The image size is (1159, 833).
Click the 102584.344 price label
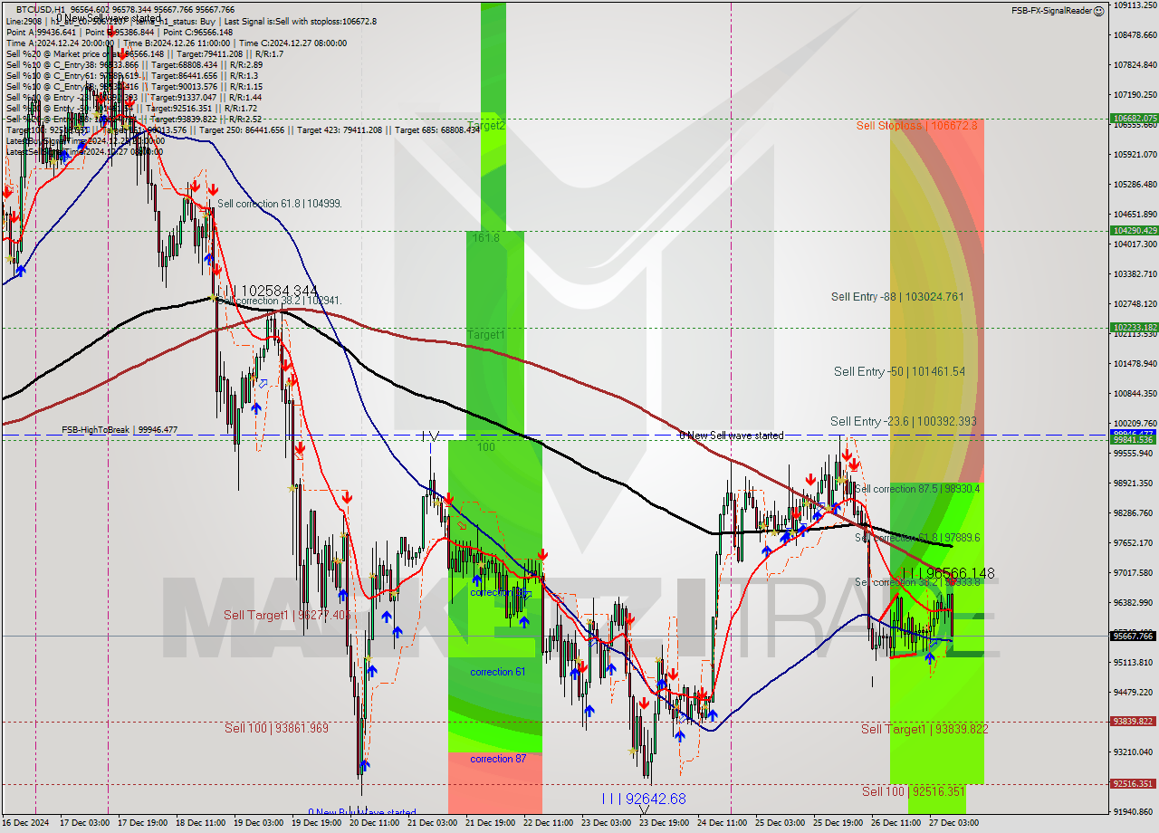[277, 292]
